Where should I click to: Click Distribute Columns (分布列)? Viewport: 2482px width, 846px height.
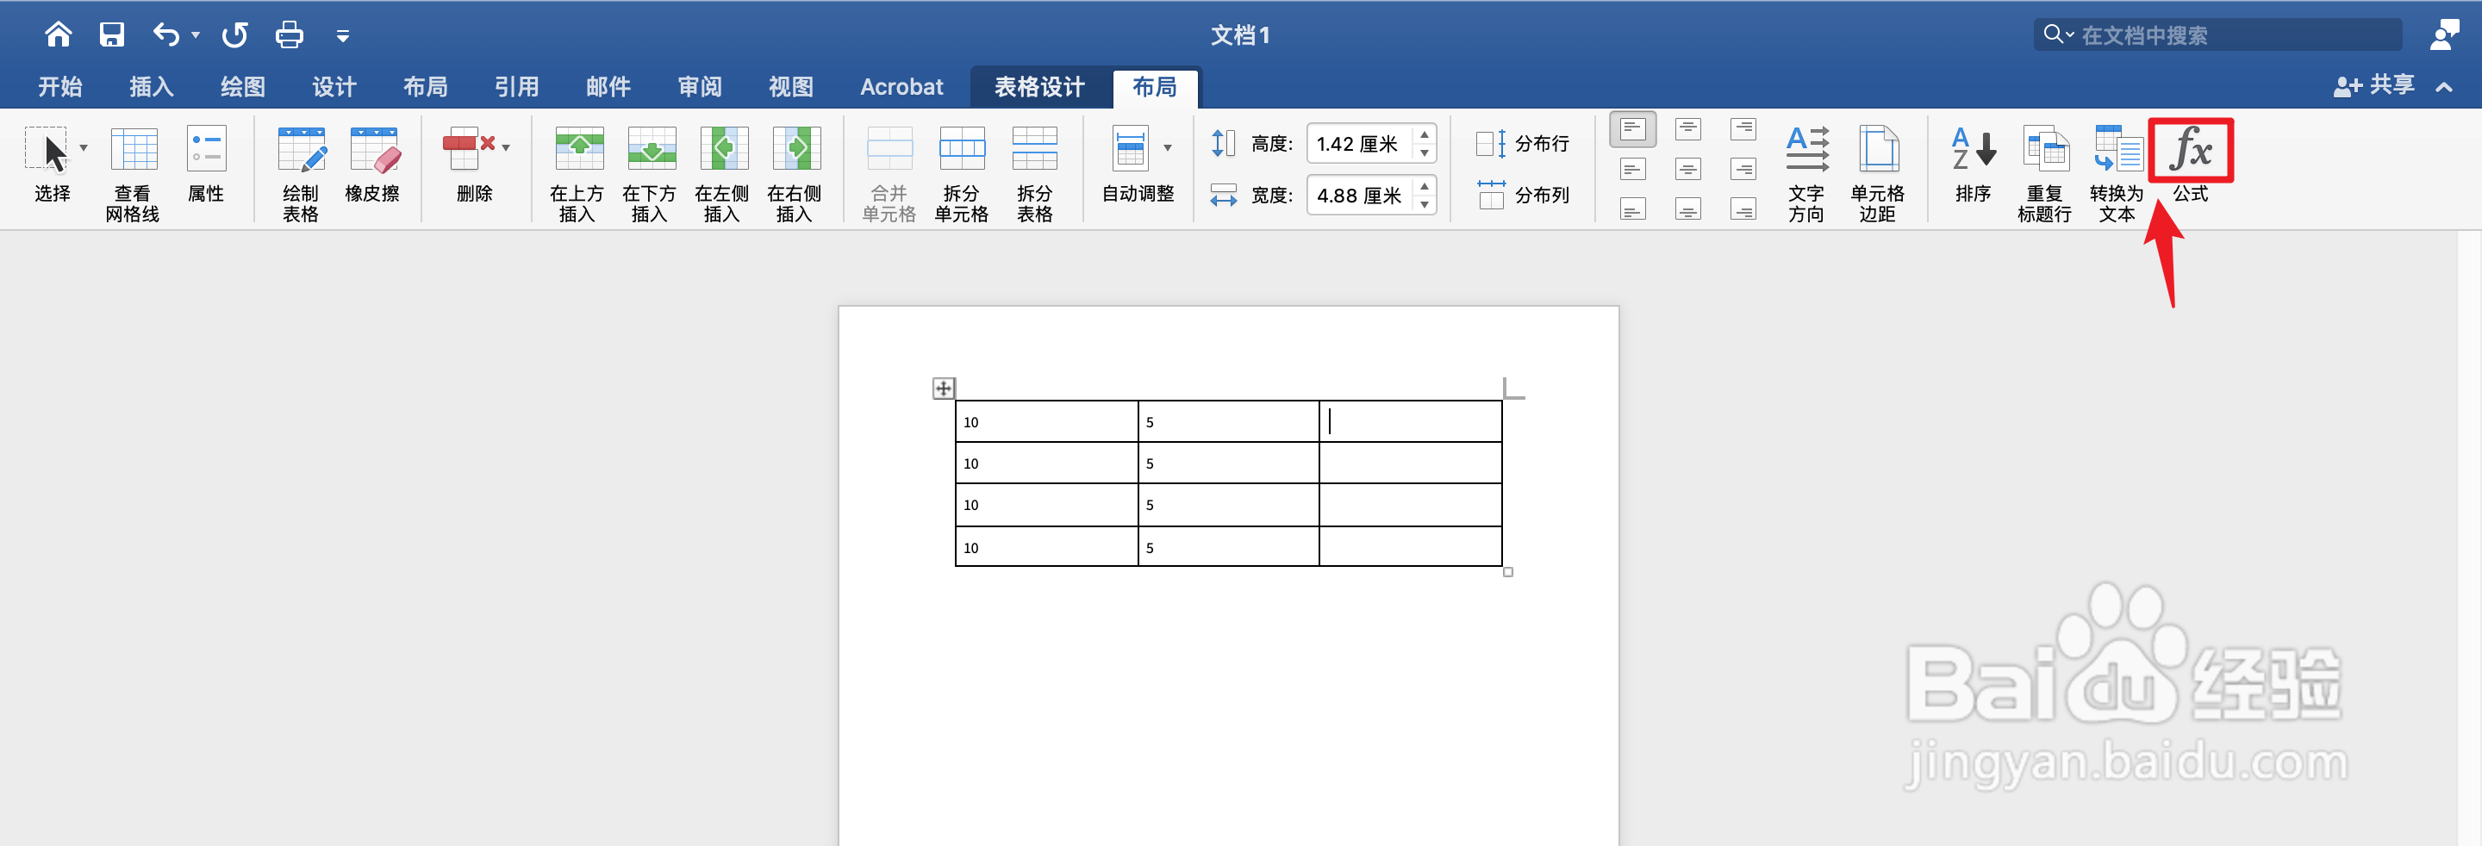coord(1522,196)
